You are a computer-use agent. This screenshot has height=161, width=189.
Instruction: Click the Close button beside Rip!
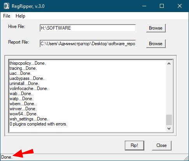162,145
